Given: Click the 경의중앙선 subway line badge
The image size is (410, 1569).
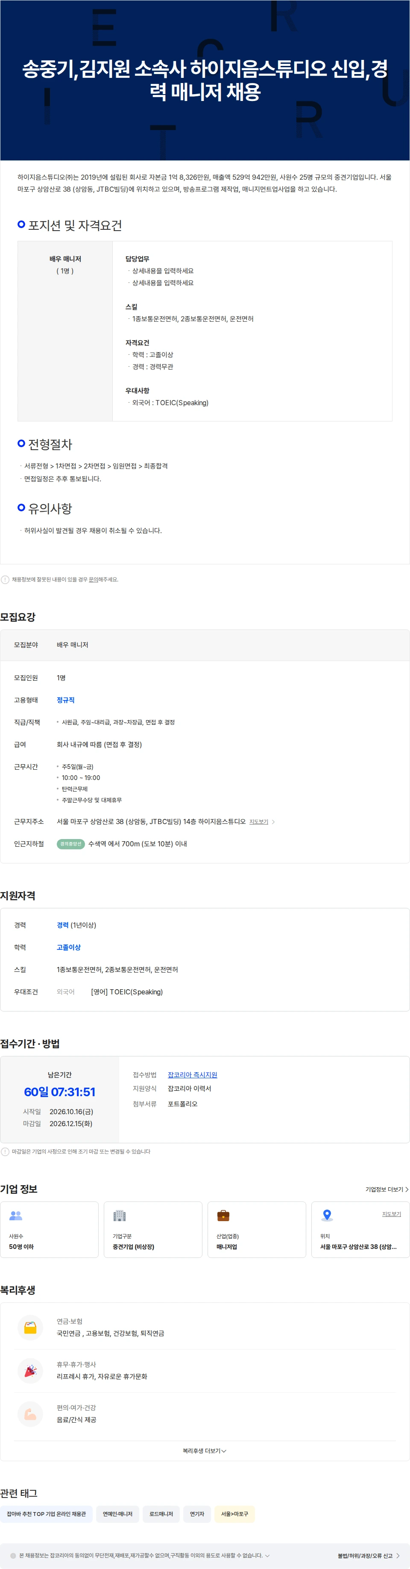Looking at the screenshot, I should pos(70,844).
